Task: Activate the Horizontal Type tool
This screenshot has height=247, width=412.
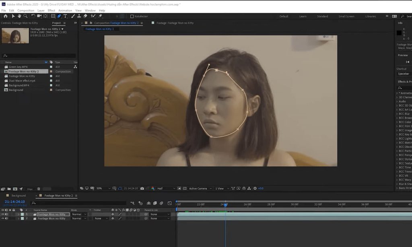Action: [65, 16]
